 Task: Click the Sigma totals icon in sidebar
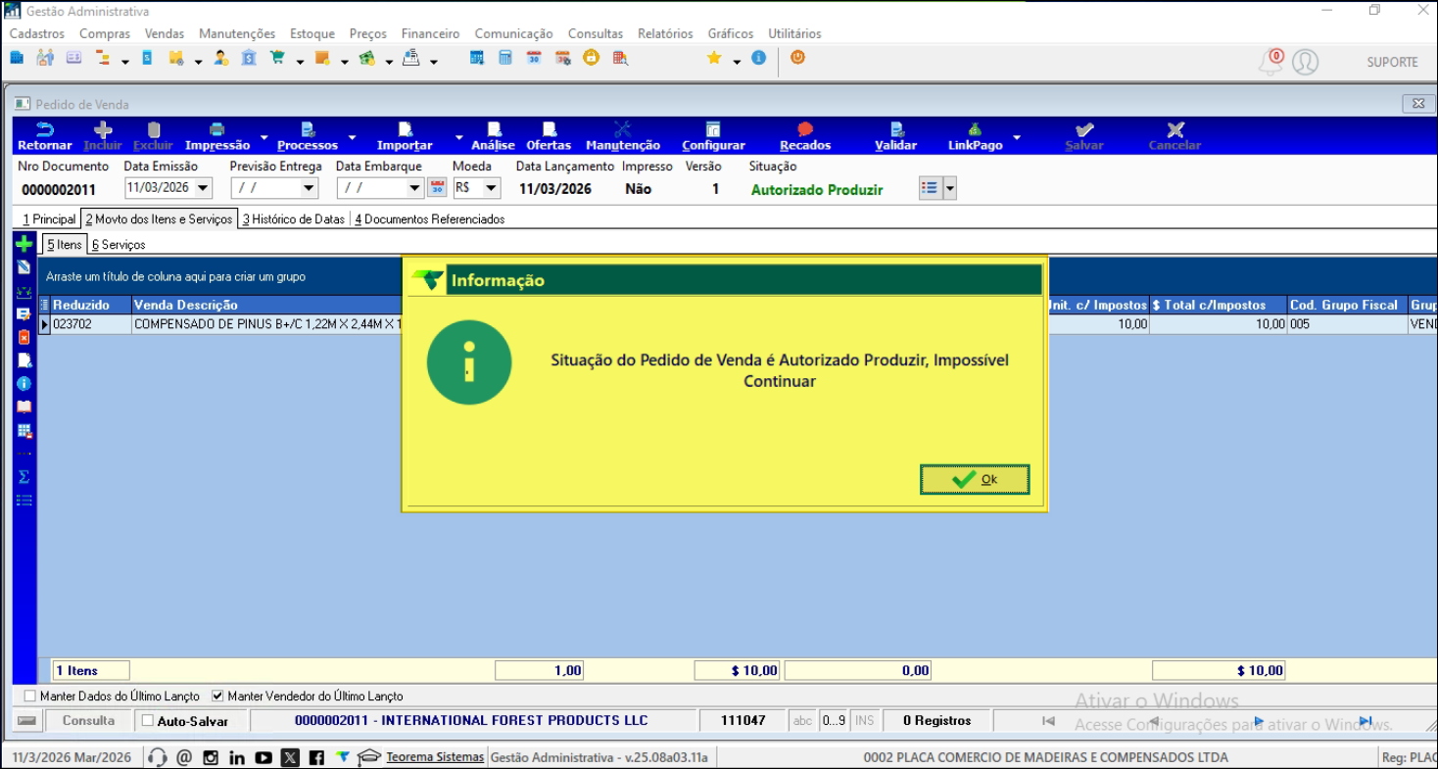[24, 477]
